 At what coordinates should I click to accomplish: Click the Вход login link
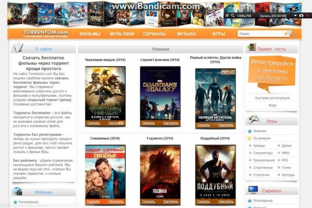coord(272,105)
